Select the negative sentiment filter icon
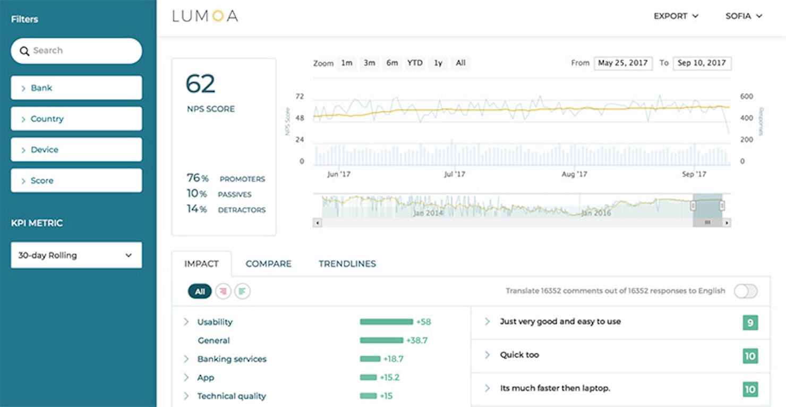 pyautogui.click(x=222, y=291)
